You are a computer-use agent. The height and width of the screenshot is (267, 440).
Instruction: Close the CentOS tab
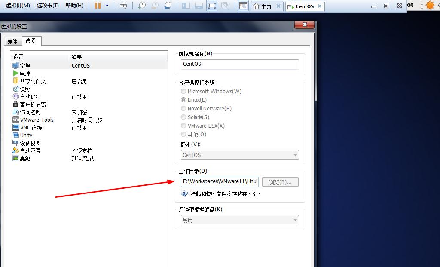(320, 6)
